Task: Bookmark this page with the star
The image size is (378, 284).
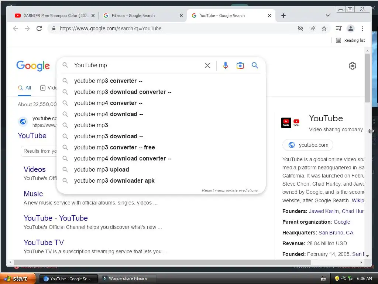Action: click(324, 28)
